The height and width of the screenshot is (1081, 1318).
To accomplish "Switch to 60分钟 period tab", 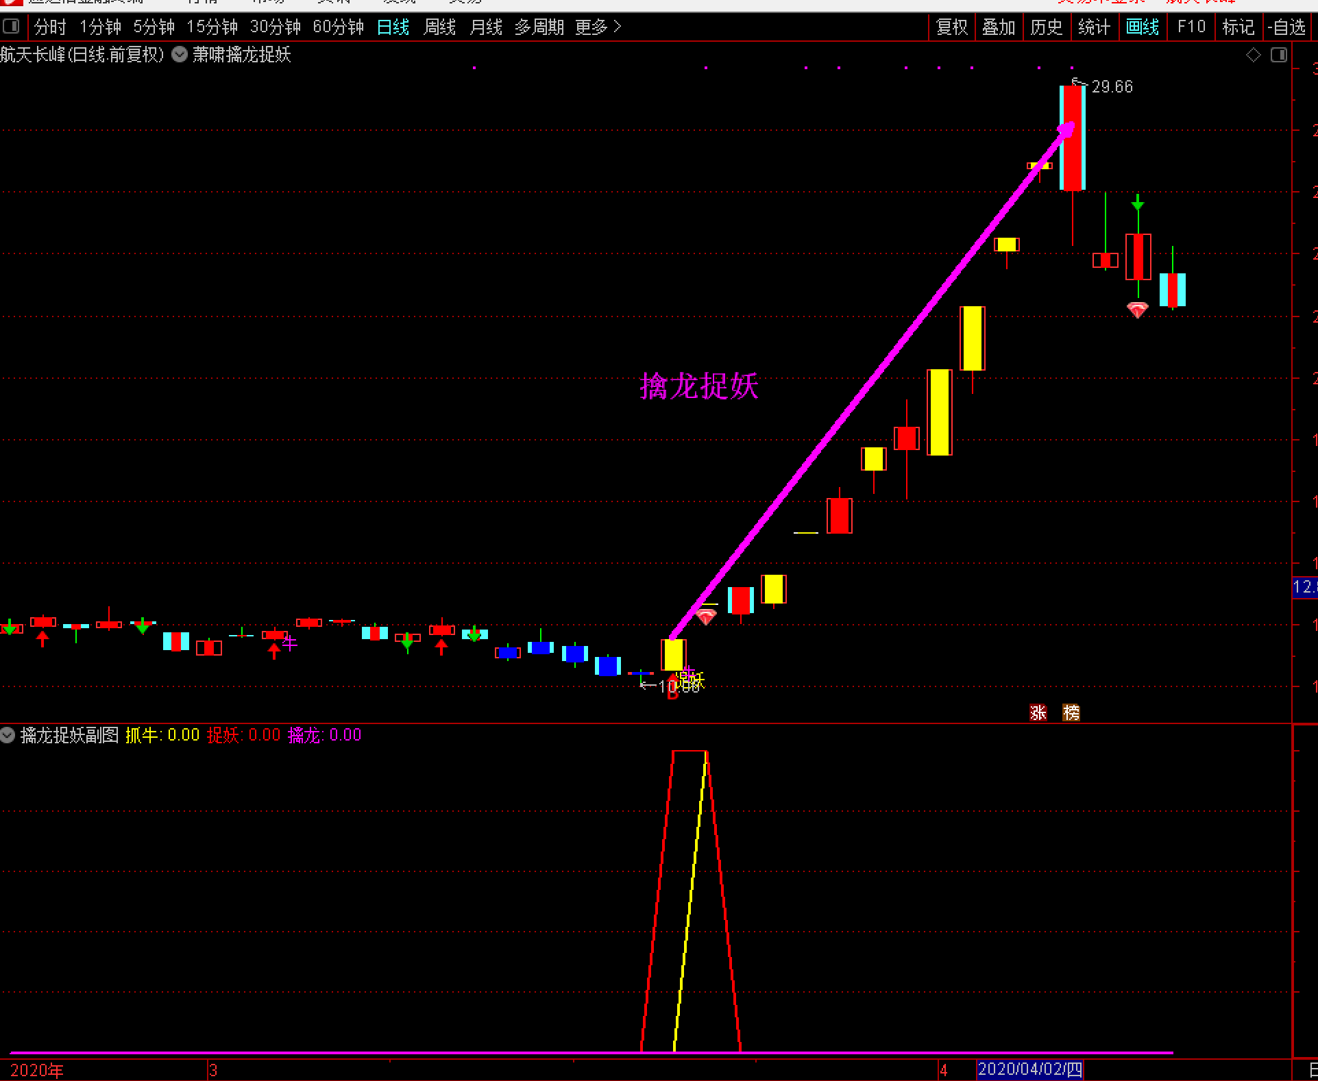I will pos(338,27).
